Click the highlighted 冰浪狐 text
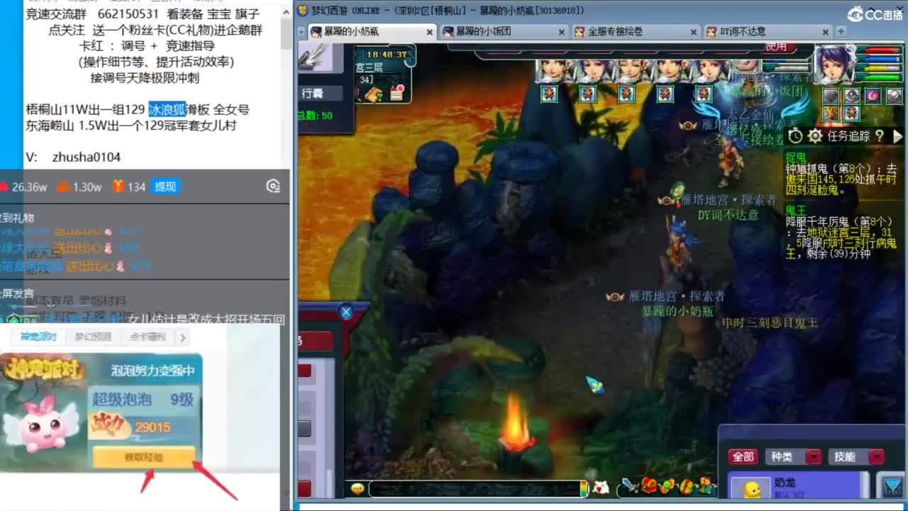 [x=167, y=109]
